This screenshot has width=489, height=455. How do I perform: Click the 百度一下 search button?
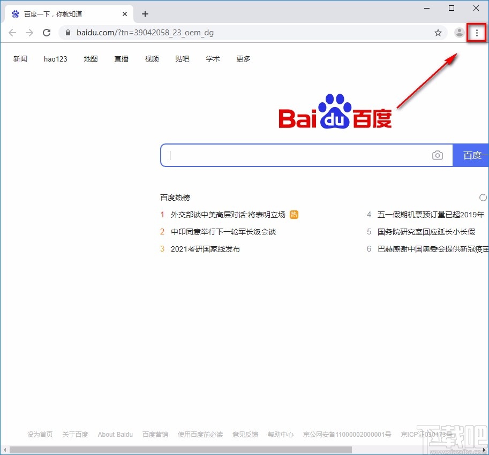coord(473,155)
